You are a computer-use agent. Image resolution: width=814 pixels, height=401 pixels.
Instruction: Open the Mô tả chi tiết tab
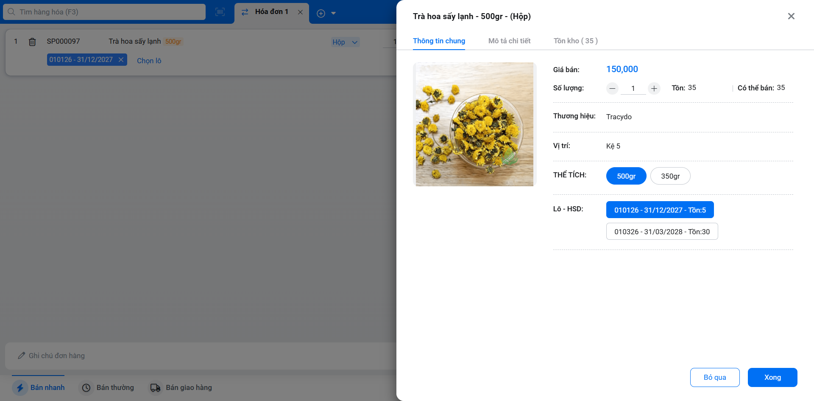pos(509,41)
